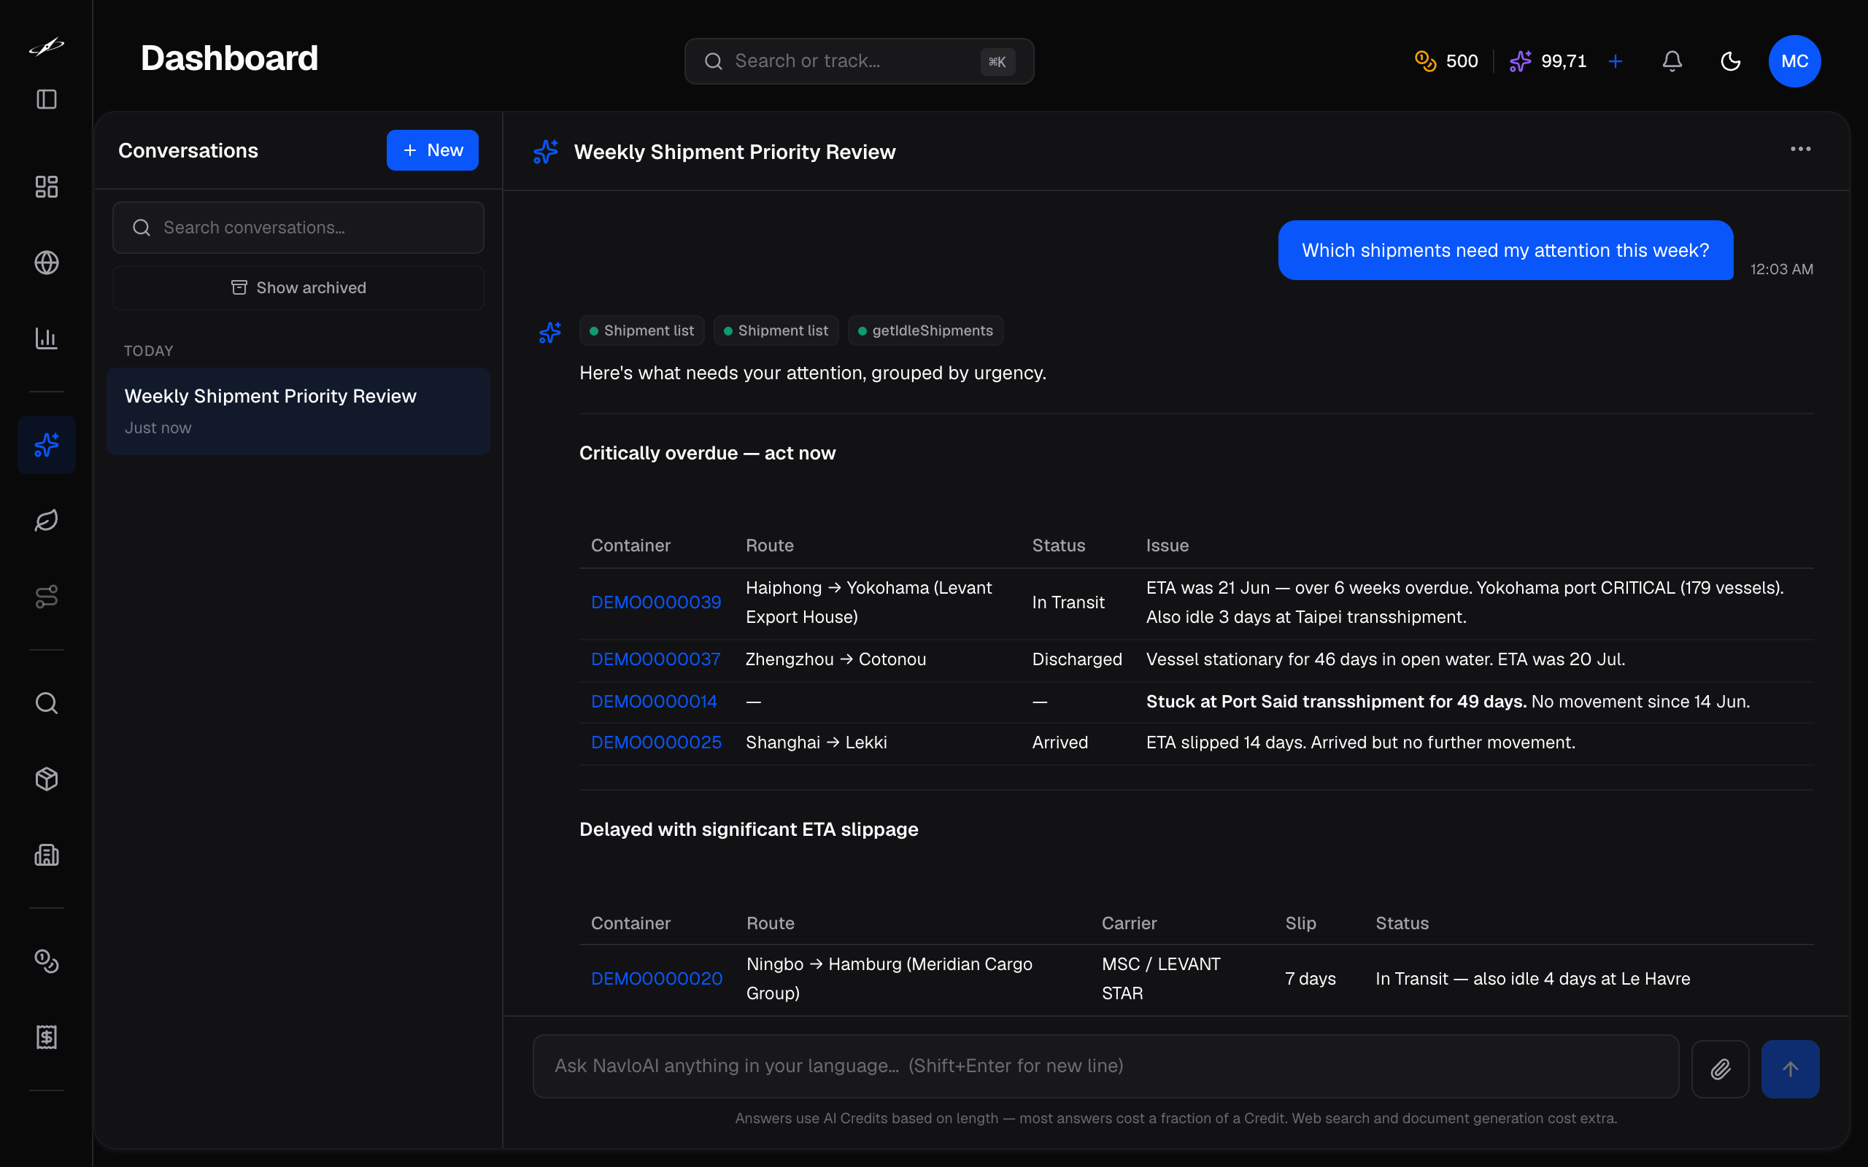Open the package box icon in the sidebar
The width and height of the screenshot is (1868, 1167).
(x=46, y=779)
